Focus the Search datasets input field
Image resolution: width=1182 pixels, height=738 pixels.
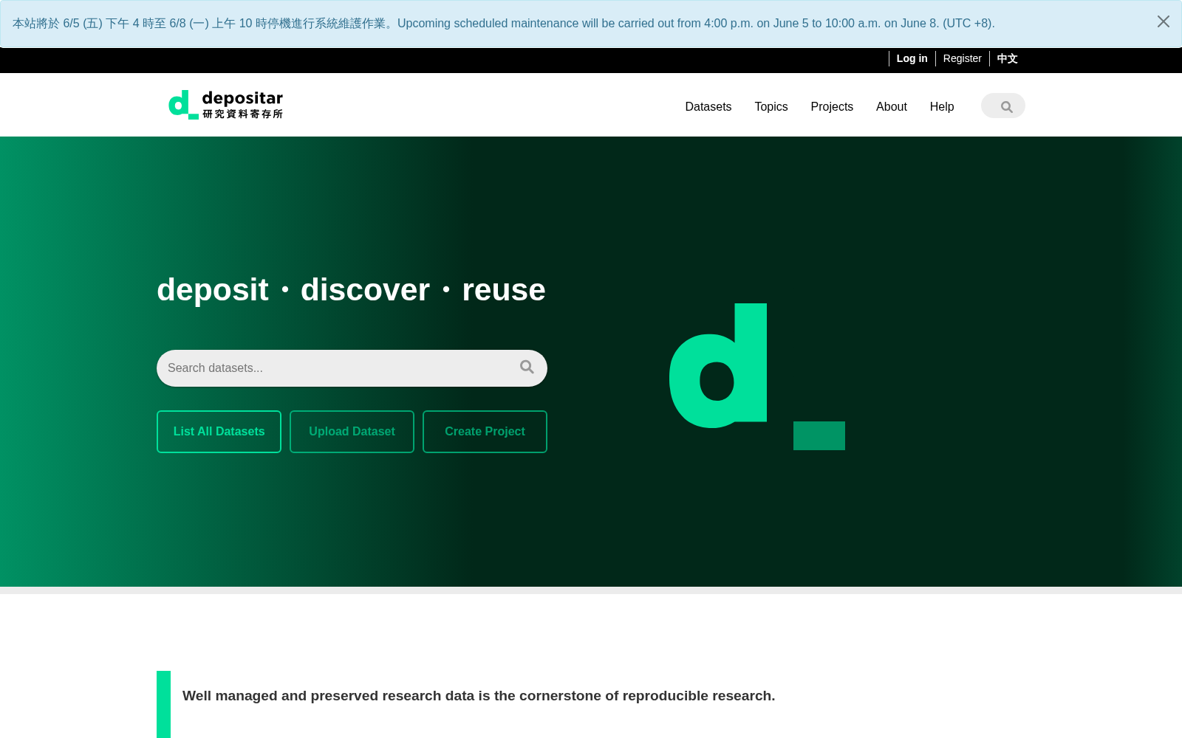pos(352,368)
